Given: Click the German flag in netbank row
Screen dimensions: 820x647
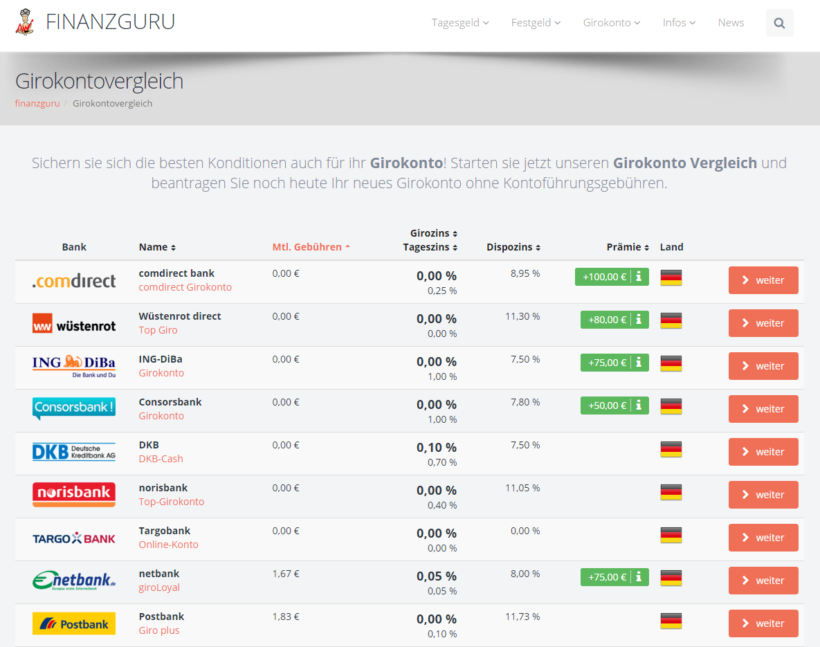Looking at the screenshot, I should (x=671, y=578).
